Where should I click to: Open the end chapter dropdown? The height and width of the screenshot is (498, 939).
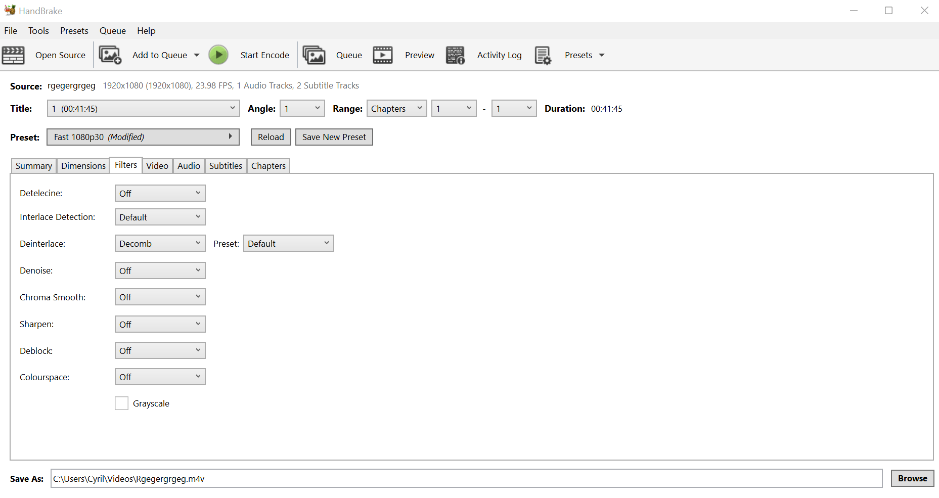514,108
